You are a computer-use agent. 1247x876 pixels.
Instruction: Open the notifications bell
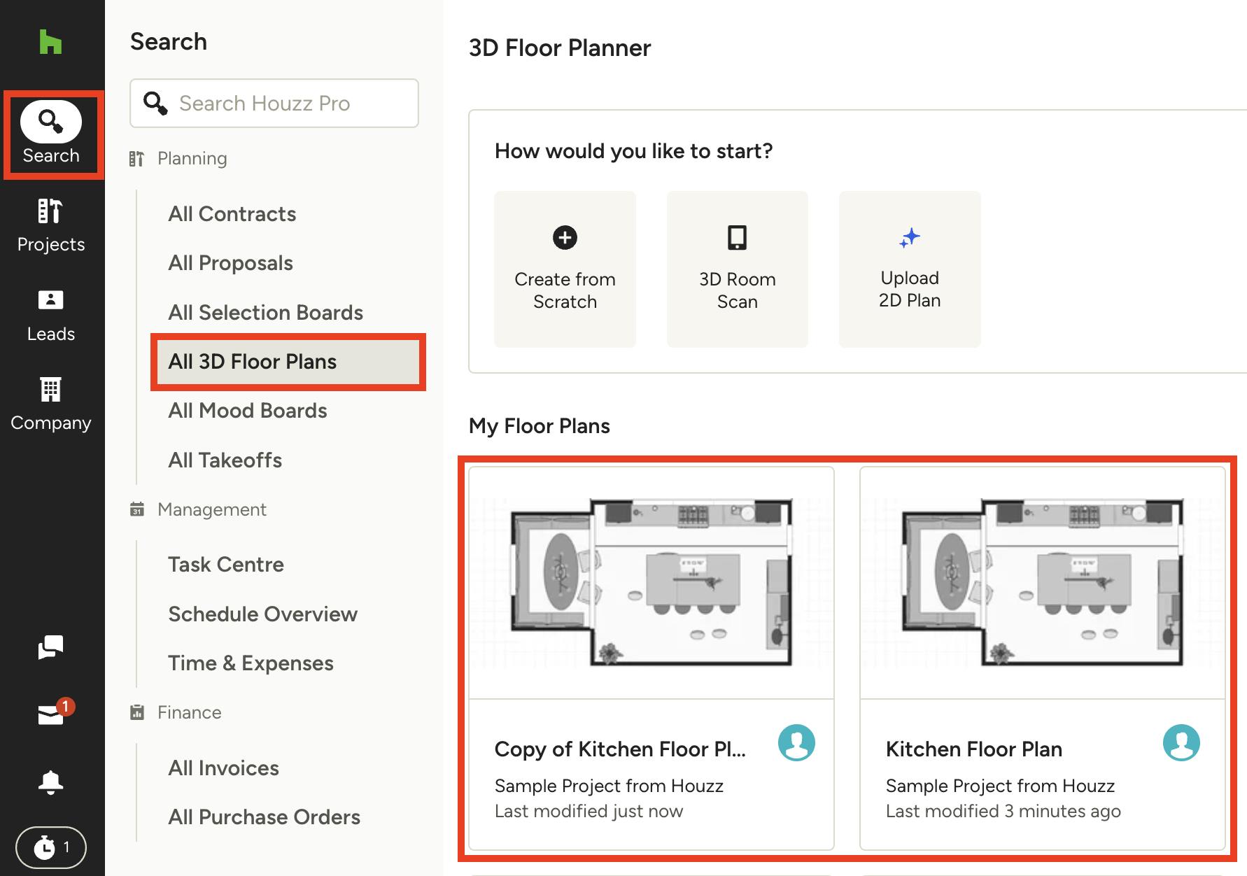pyautogui.click(x=50, y=782)
